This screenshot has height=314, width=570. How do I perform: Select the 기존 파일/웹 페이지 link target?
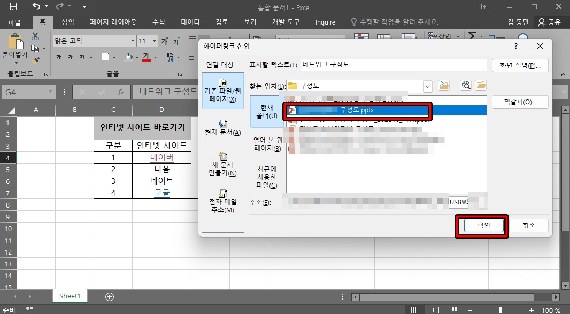[x=223, y=90]
